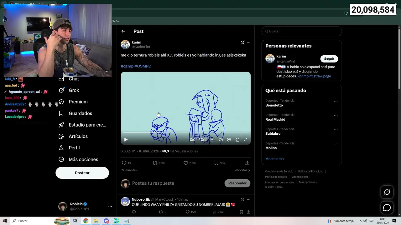Click the page's vertical scrollbar
This screenshot has height=225, width=401.
399,58
